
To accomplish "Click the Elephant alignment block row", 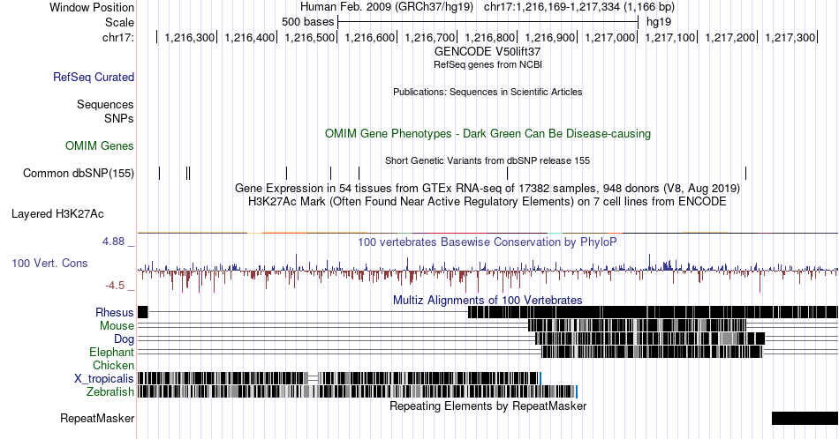I will (488, 352).
